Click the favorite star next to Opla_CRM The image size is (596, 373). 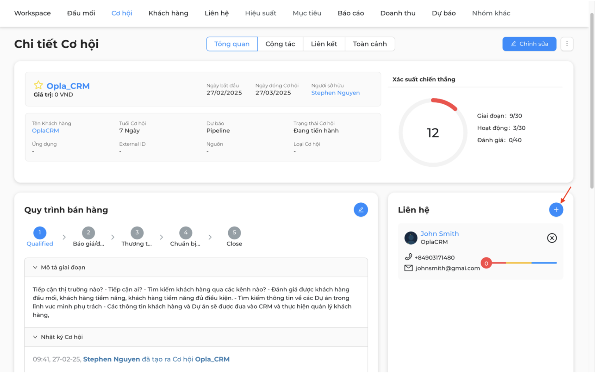point(38,85)
